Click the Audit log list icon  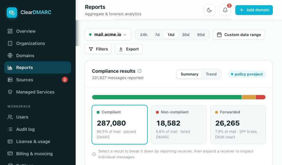(10, 129)
